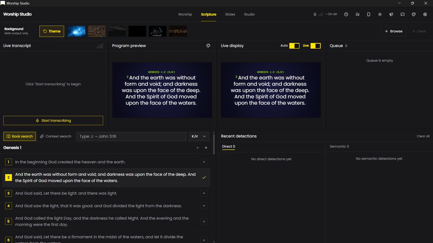Click the palette icon in Program preview
433x243 pixels.
pos(208,46)
